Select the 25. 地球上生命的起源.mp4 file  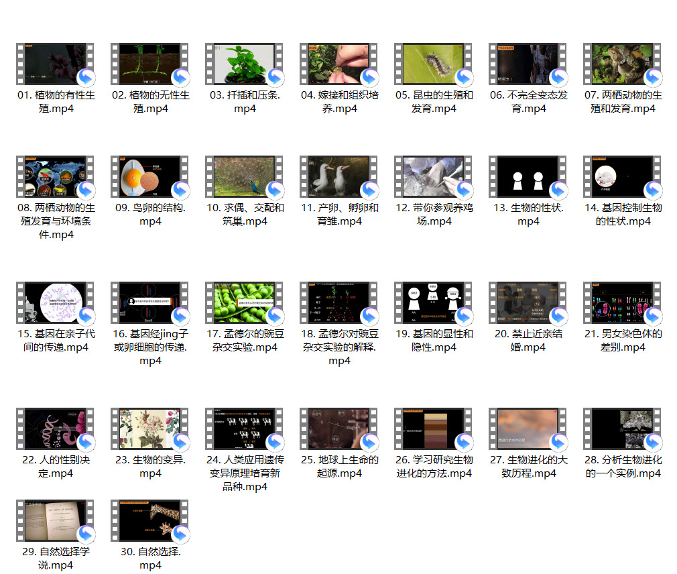click(339, 429)
